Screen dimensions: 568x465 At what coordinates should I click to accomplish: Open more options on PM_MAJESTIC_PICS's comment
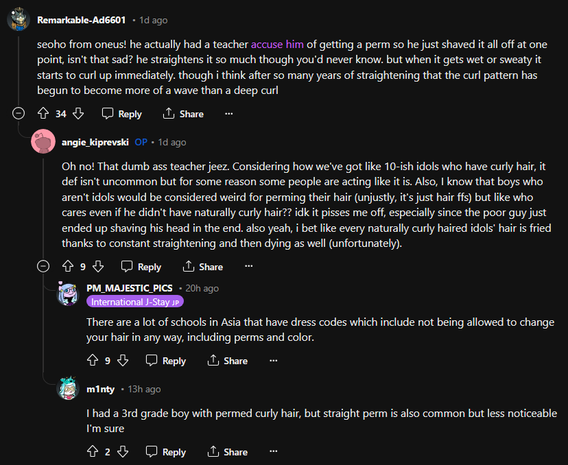pyautogui.click(x=273, y=361)
